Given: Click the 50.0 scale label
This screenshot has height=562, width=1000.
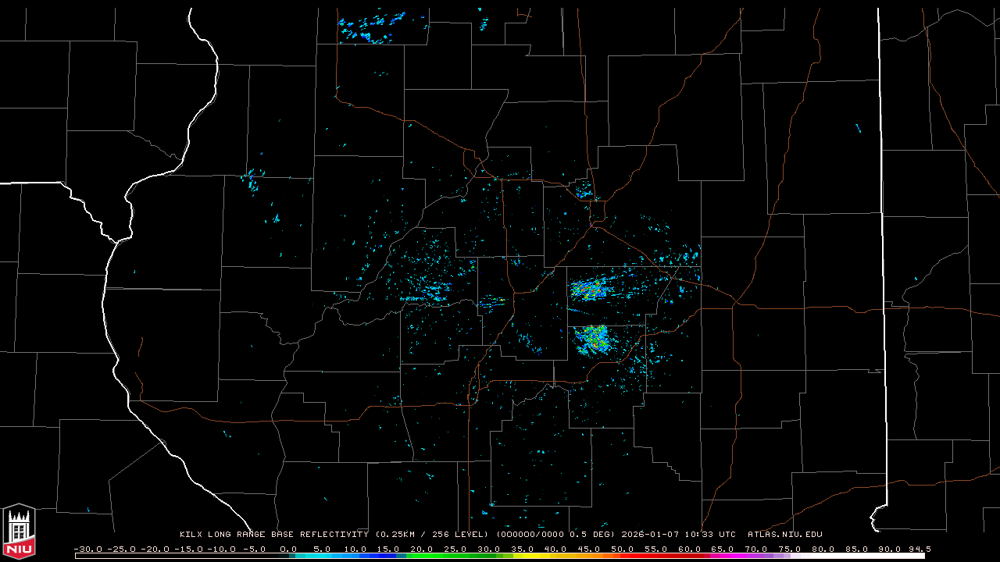Looking at the screenshot, I should coord(623,549).
